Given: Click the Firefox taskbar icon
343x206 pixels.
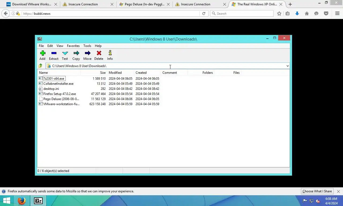Looking at the screenshot, I should (22, 201).
